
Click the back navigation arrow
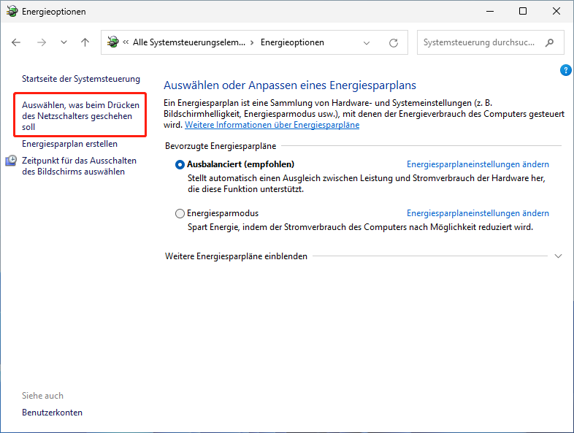pos(16,42)
